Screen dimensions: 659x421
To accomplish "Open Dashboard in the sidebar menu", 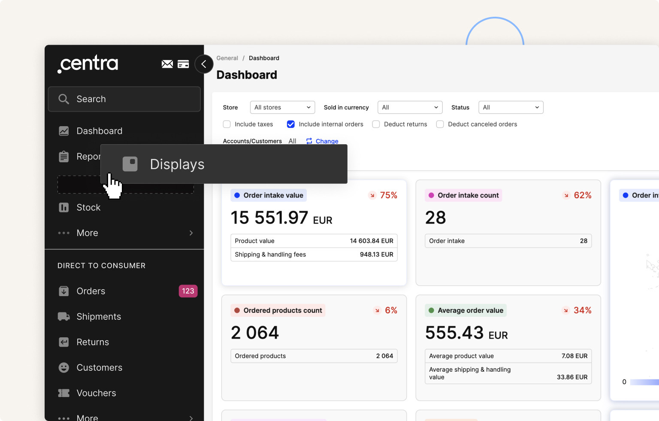I will tap(99, 131).
